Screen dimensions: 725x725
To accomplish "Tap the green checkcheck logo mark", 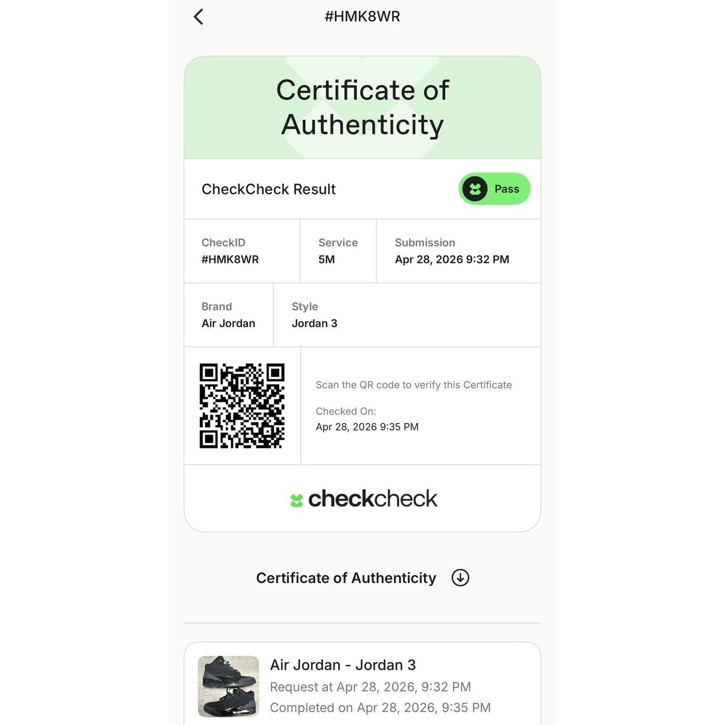I will [296, 500].
